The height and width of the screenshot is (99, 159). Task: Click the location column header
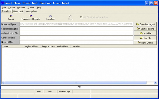click(x=114, y=46)
